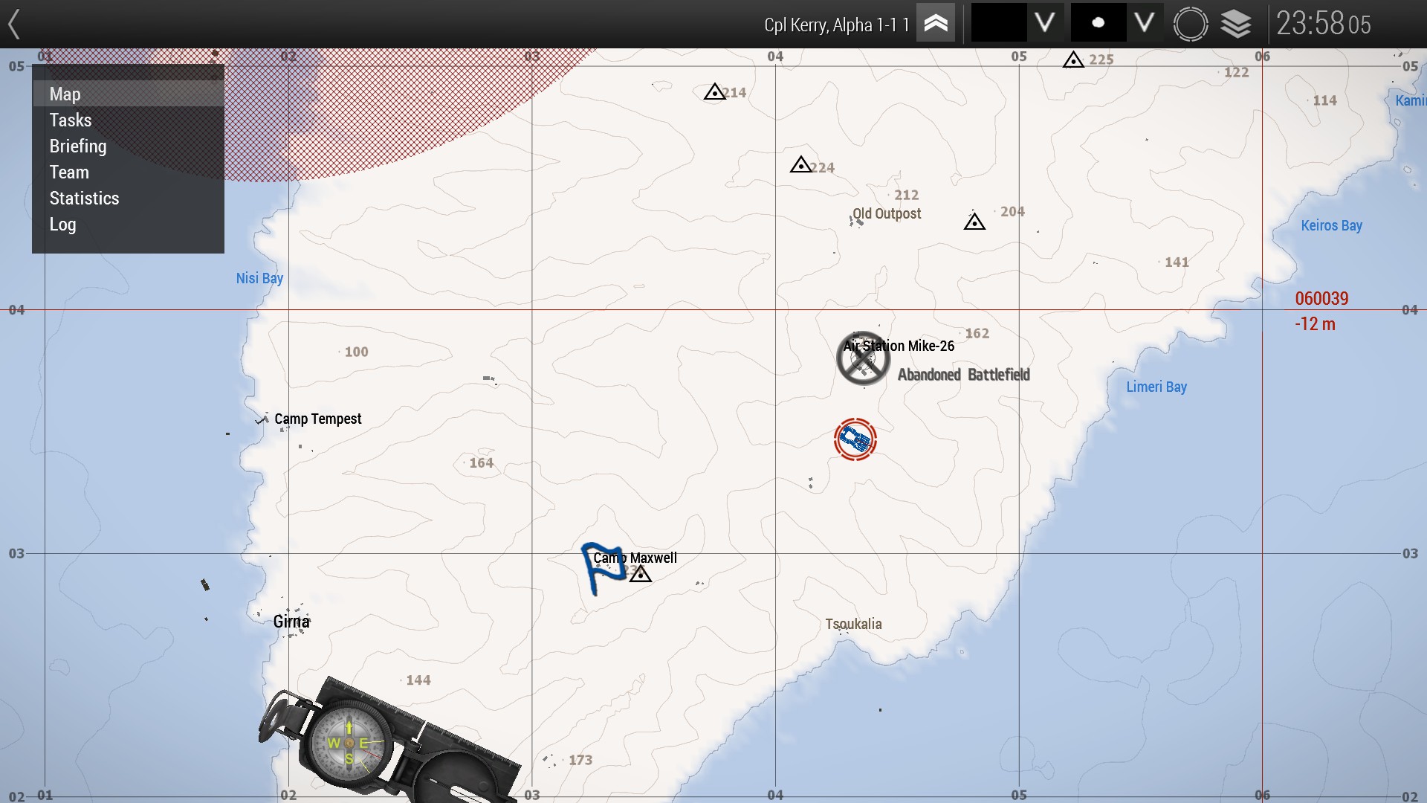
Task: Open the Tasks menu entry
Action: (71, 120)
